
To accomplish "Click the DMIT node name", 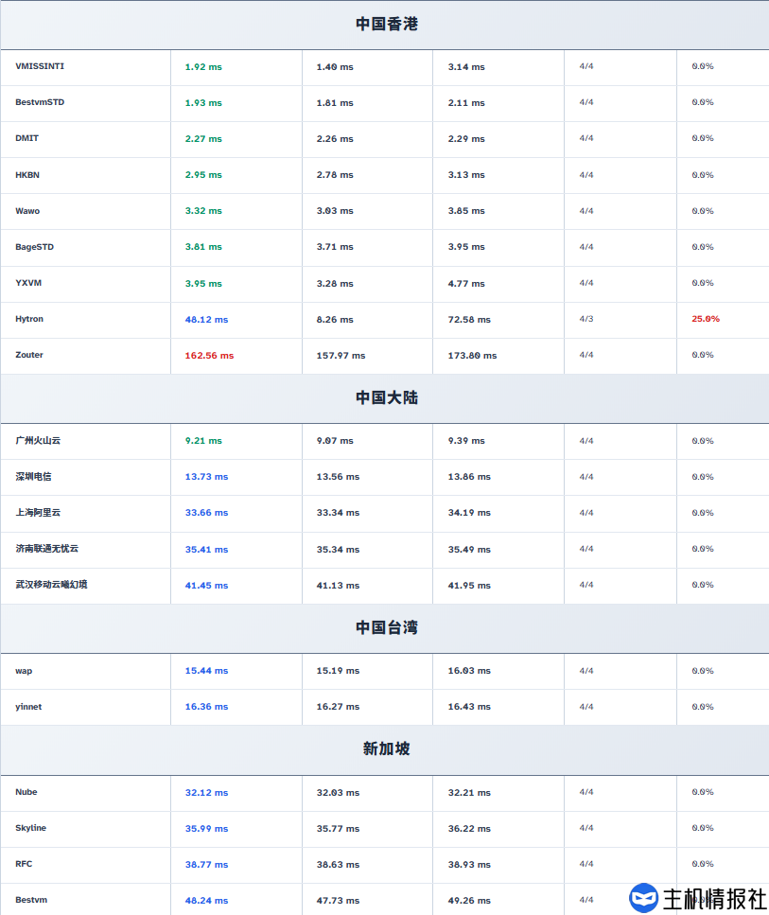I will (27, 138).
